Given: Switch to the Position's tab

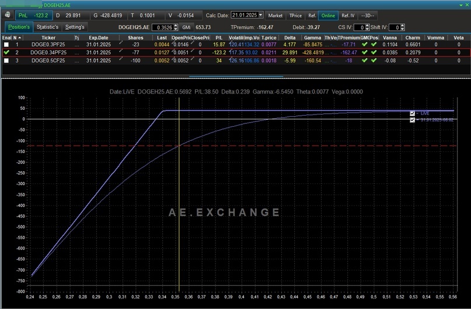Looking at the screenshot, I should point(19,27).
